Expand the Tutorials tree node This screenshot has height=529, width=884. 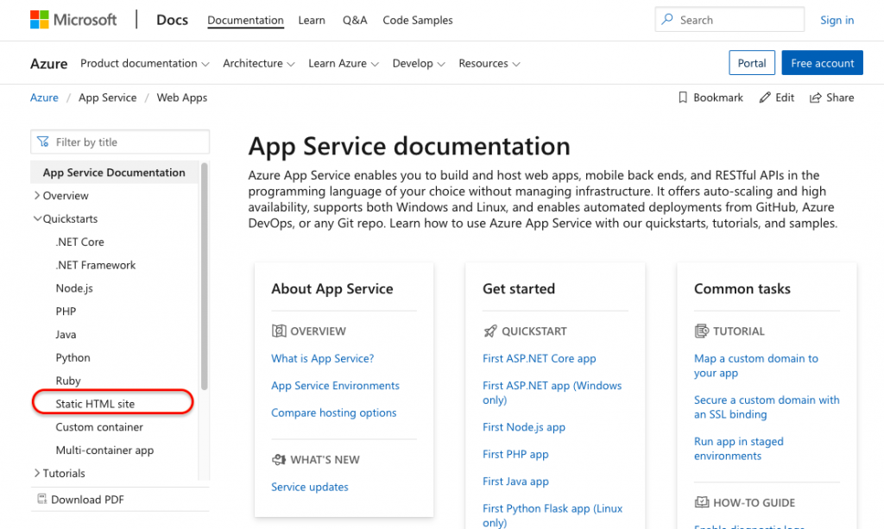click(37, 473)
